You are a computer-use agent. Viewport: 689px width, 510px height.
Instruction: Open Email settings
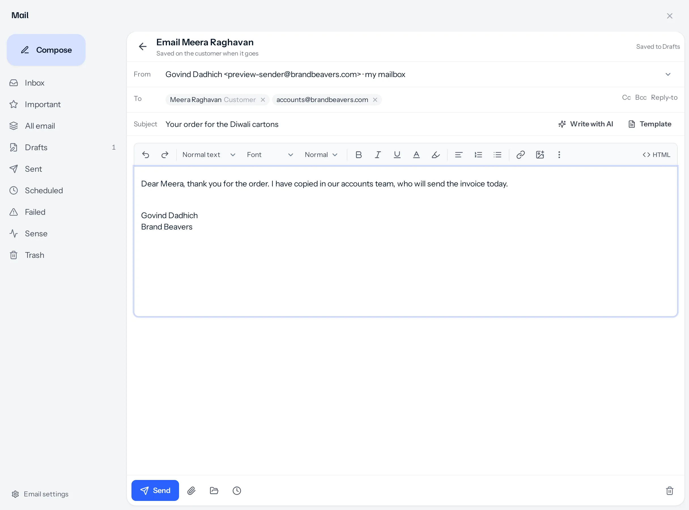click(40, 494)
